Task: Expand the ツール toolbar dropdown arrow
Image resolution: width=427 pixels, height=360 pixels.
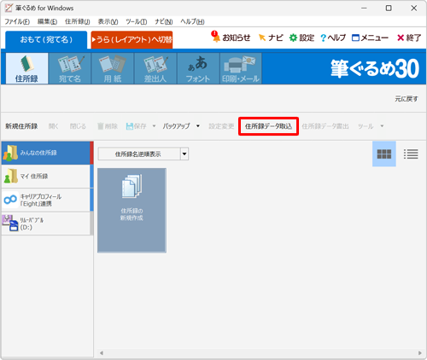Action: tap(382, 126)
